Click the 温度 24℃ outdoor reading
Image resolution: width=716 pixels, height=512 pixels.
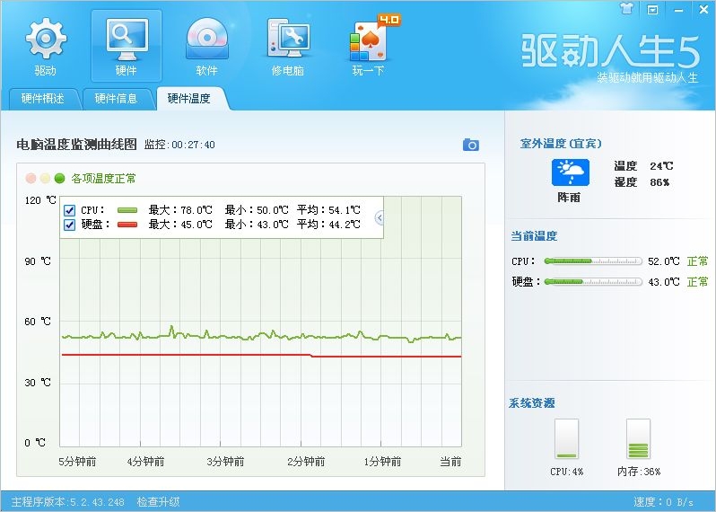643,165
